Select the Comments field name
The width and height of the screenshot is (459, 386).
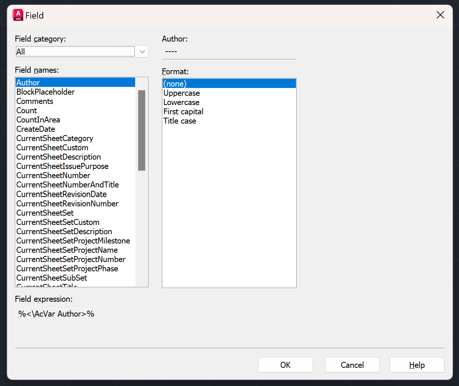pos(35,101)
